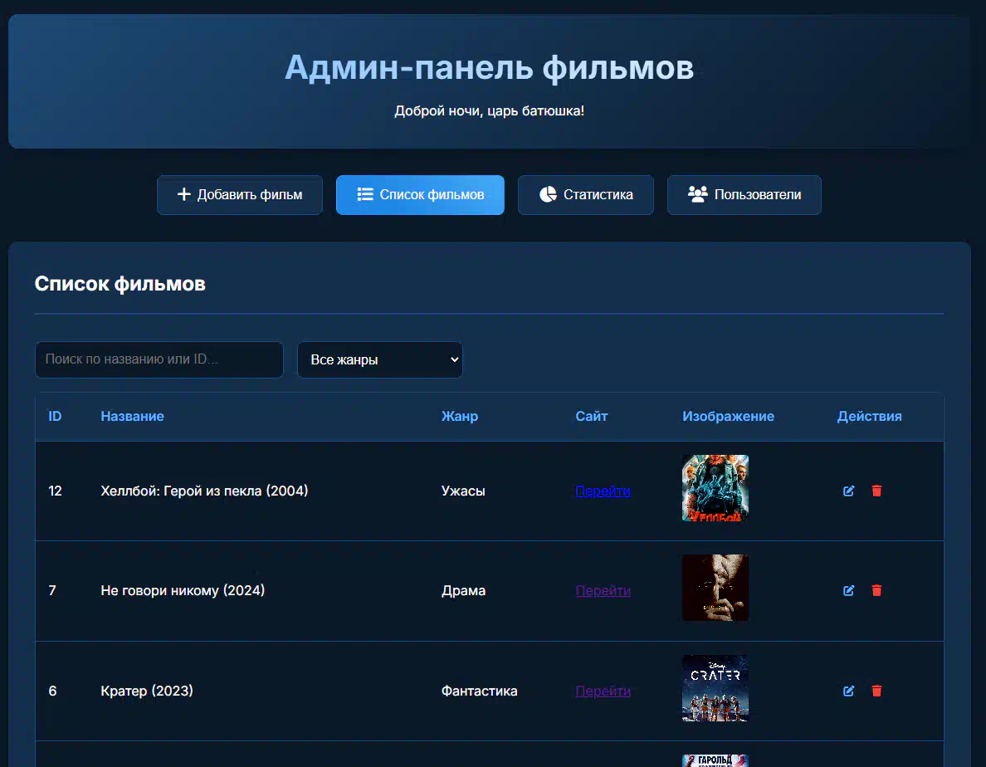Focus the search by title or ID field

click(x=159, y=360)
